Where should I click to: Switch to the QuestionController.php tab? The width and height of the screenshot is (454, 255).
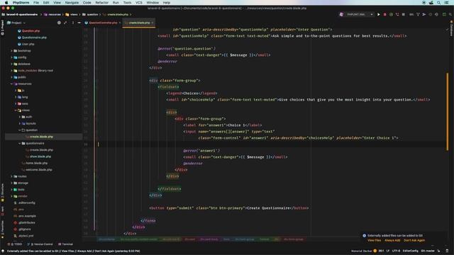[103, 23]
